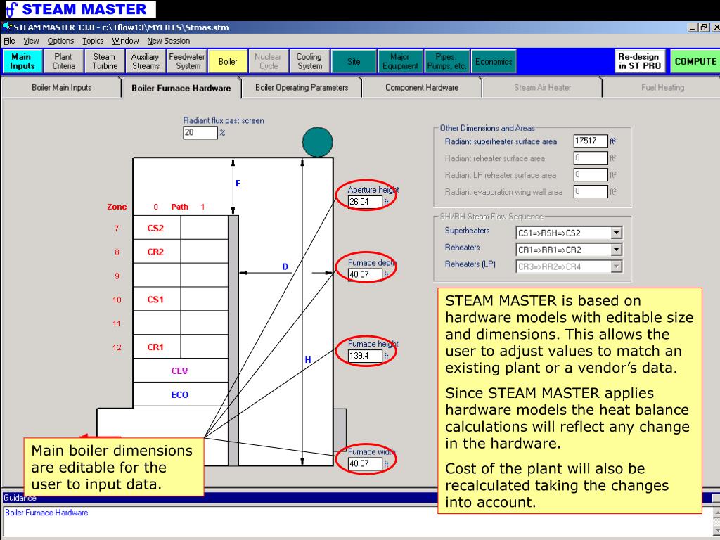This screenshot has height=540, width=720.
Task: Open the Window menu
Action: point(125,41)
